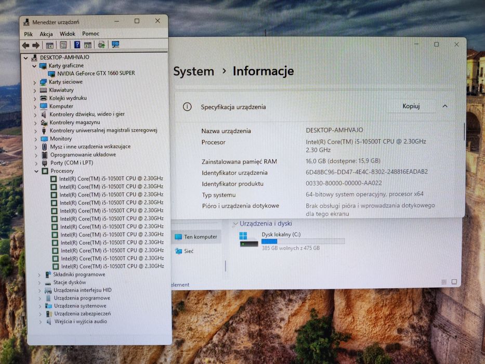
Task: Switch Explorer to large icons view
Action: click(x=454, y=282)
